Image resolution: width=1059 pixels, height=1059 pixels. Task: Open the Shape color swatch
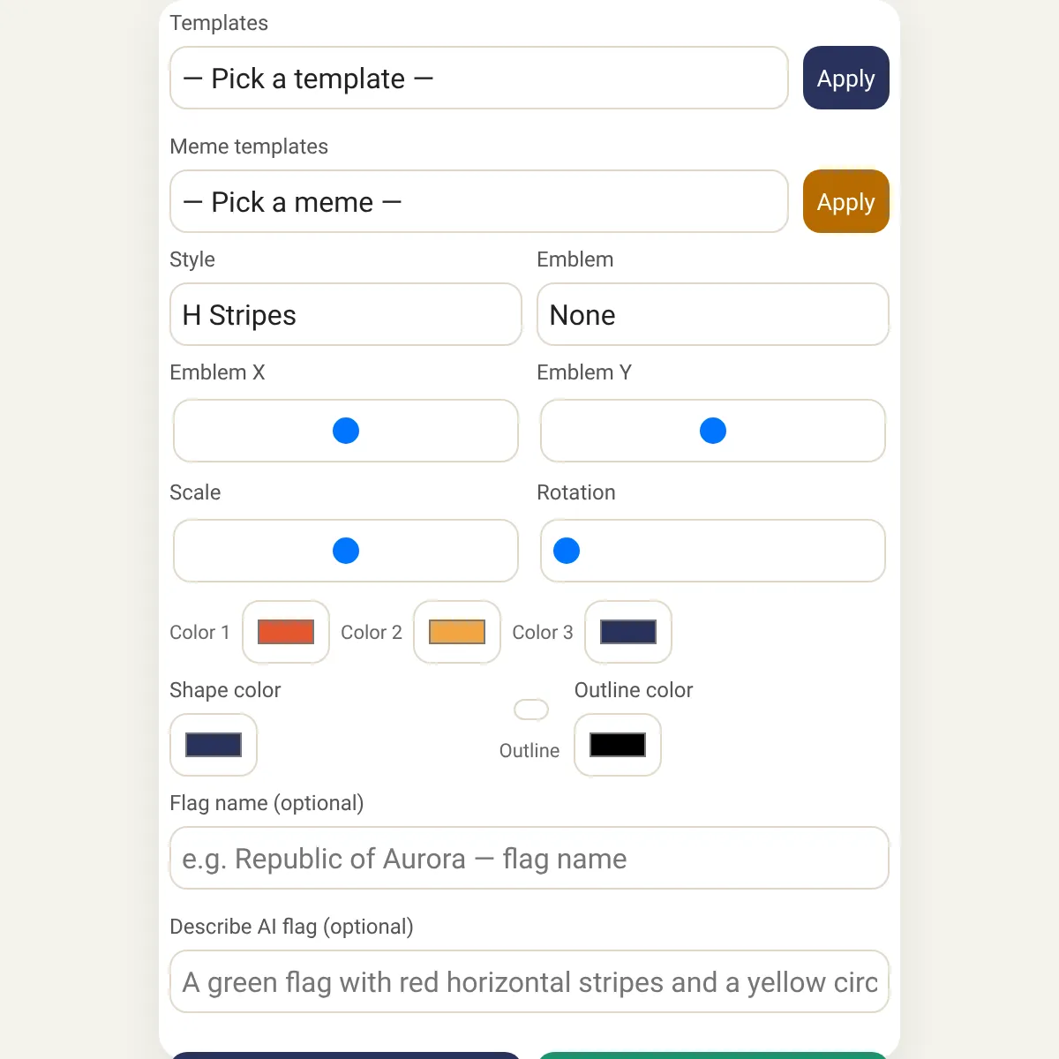[214, 745]
